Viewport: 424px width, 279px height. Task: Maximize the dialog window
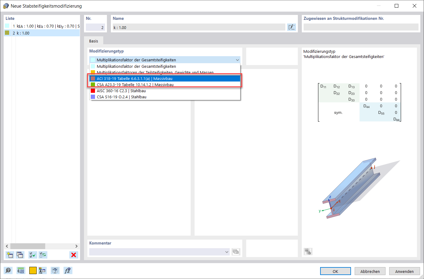point(397,6)
